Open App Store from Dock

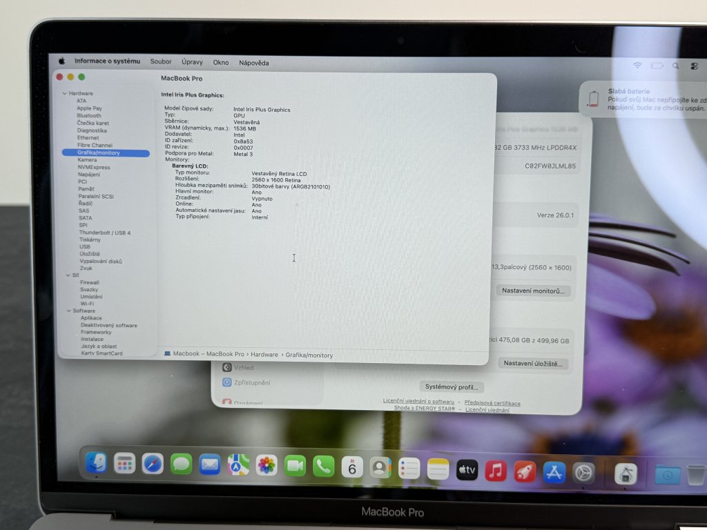pos(554,472)
